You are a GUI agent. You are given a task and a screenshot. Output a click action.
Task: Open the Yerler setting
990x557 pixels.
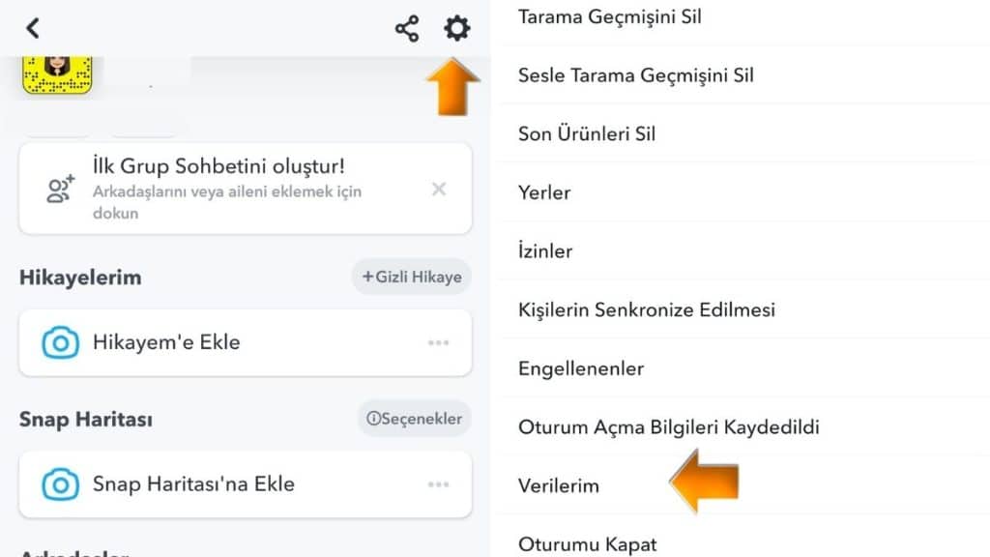(x=544, y=192)
